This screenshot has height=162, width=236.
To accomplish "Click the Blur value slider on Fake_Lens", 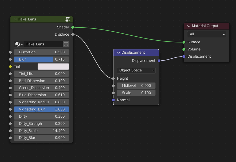I will (x=41, y=59).
